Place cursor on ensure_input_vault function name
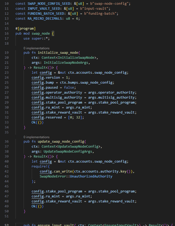Screen dimensions: 175x226 (x=56, y=225)
